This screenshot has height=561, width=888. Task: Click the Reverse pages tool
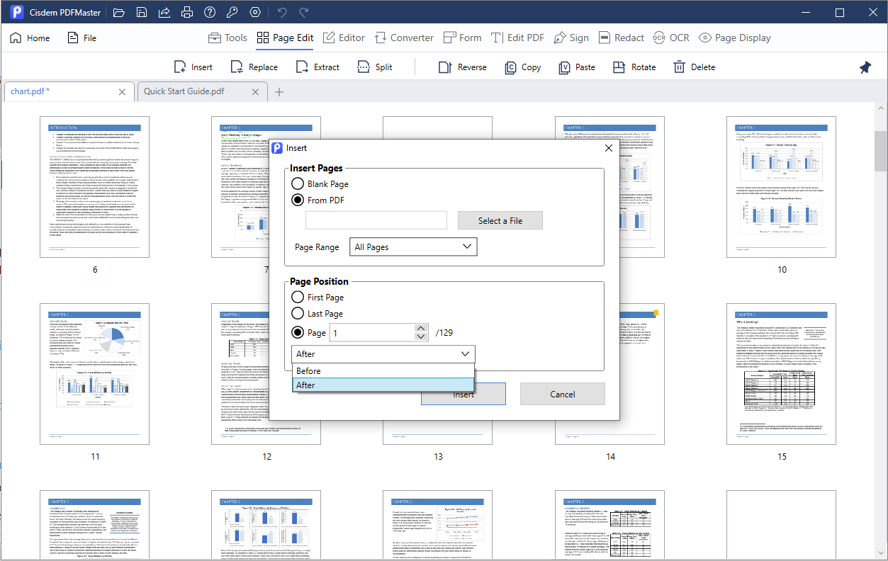point(463,67)
